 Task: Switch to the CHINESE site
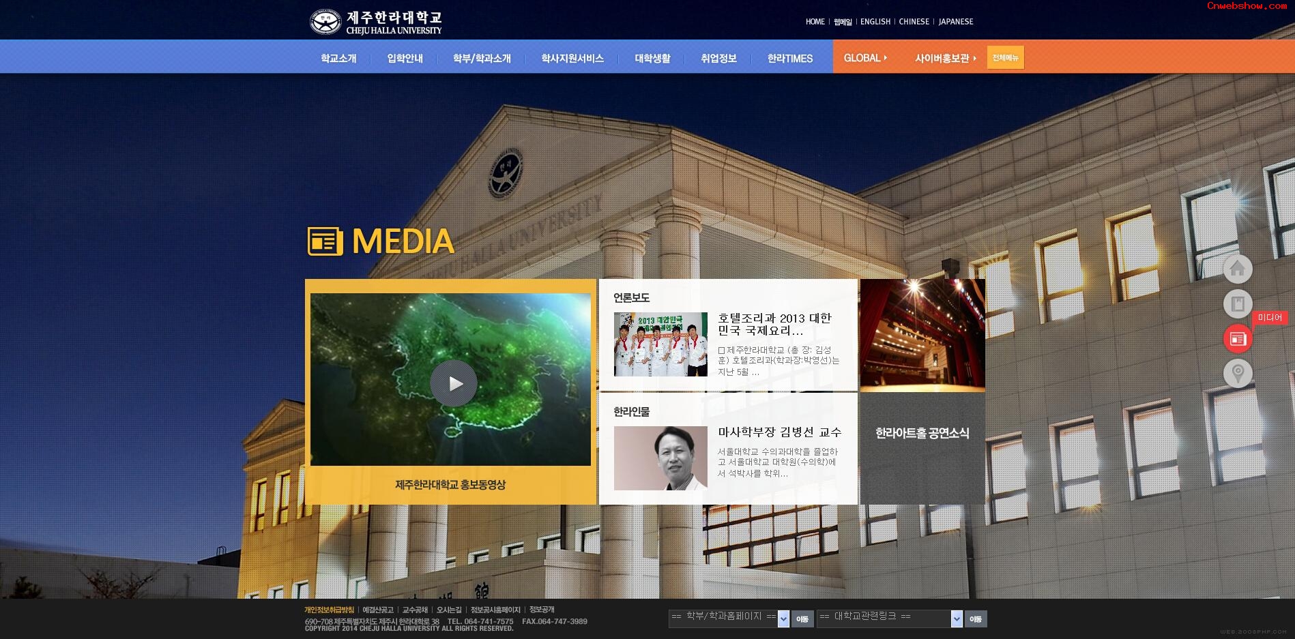[x=914, y=22]
